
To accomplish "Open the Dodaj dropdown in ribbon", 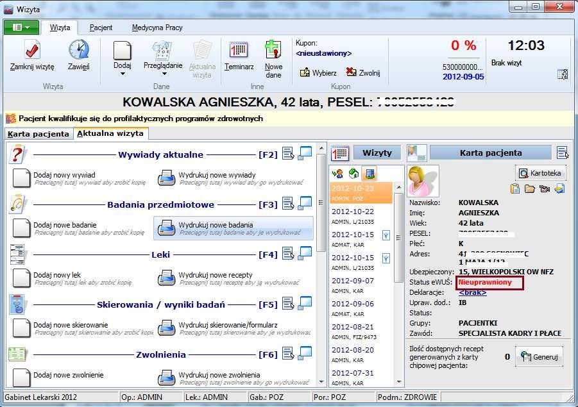I will [x=123, y=57].
